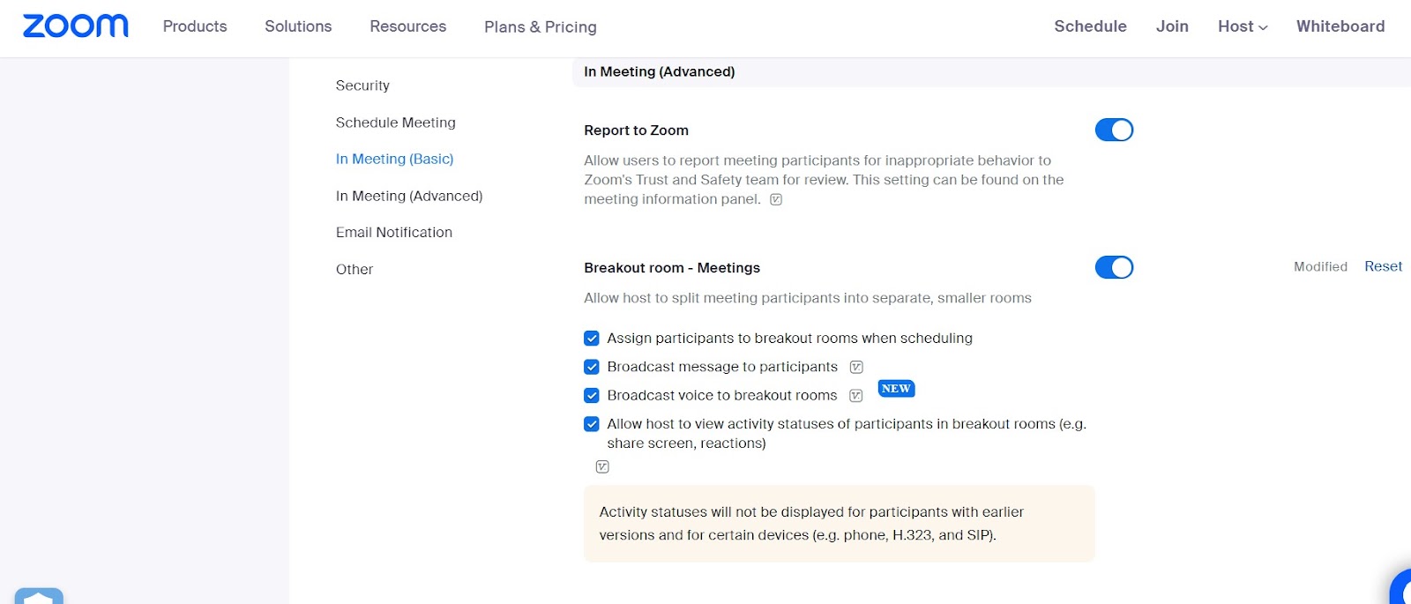Viewport: 1411px width, 604px height.
Task: Click info icon beside Broadcast voice to breakout rooms
Action: click(855, 396)
